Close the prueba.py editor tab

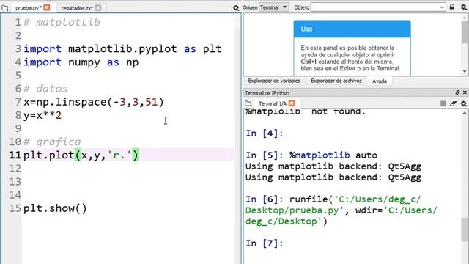coord(47,7)
